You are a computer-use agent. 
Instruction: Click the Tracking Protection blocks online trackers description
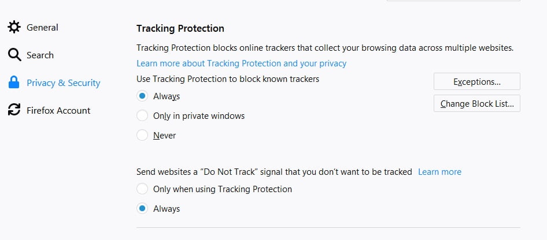pyautogui.click(x=324, y=48)
